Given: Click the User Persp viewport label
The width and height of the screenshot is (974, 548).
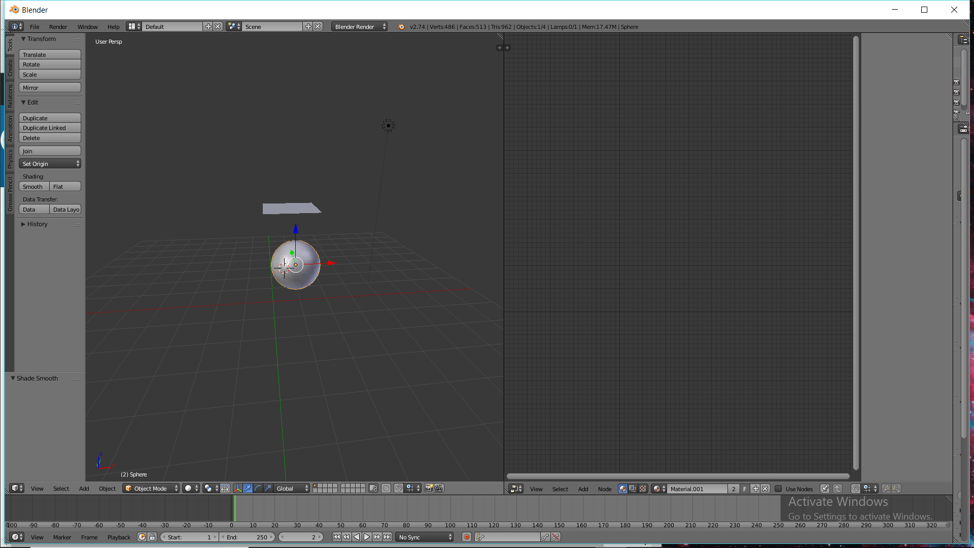Looking at the screenshot, I should [109, 42].
